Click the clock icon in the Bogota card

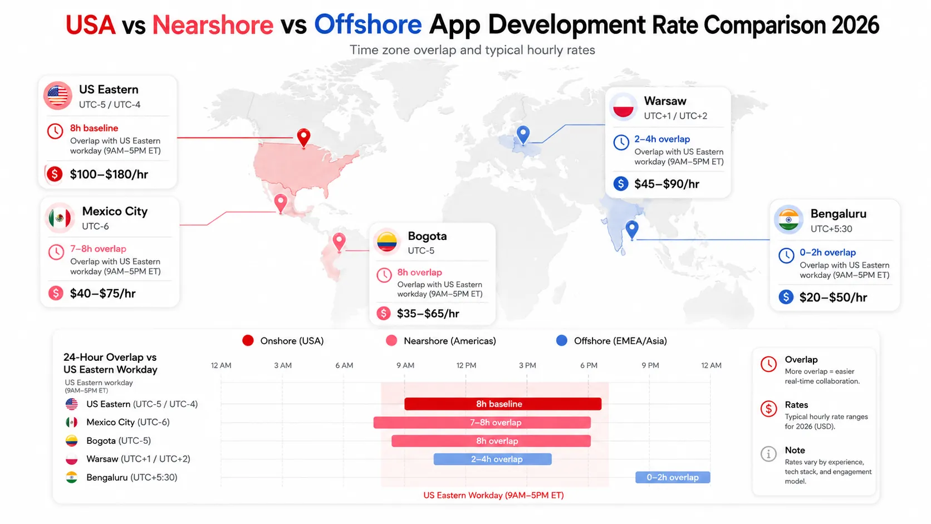tap(384, 275)
